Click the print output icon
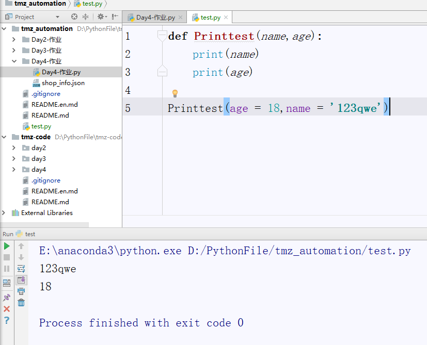 point(21,291)
